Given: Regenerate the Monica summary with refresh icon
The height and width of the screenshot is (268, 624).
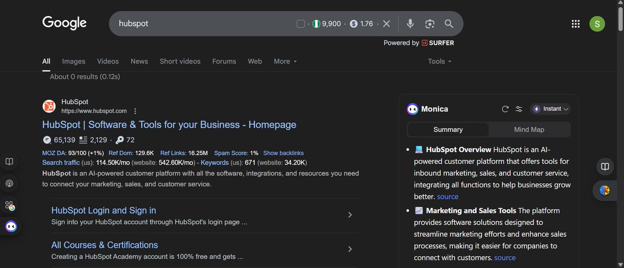Looking at the screenshot, I should [x=505, y=109].
